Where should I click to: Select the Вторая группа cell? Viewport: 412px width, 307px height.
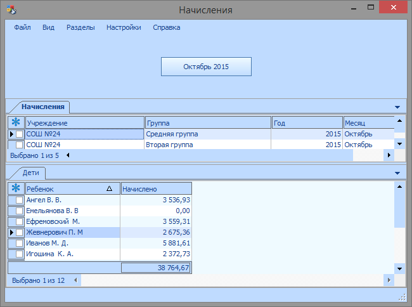click(x=207, y=145)
